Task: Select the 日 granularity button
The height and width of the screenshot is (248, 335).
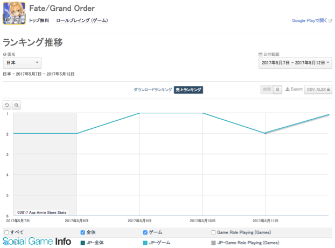Action: pyautogui.click(x=277, y=90)
